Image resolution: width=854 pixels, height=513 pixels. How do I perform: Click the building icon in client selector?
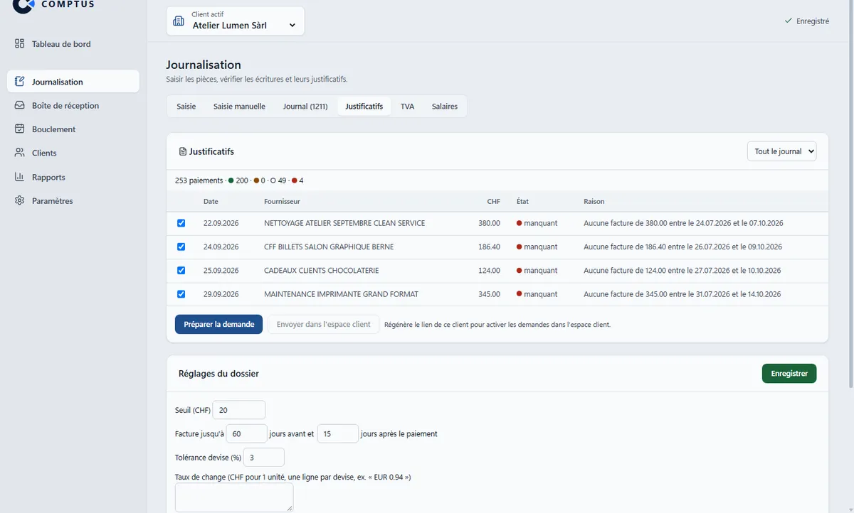[179, 21]
